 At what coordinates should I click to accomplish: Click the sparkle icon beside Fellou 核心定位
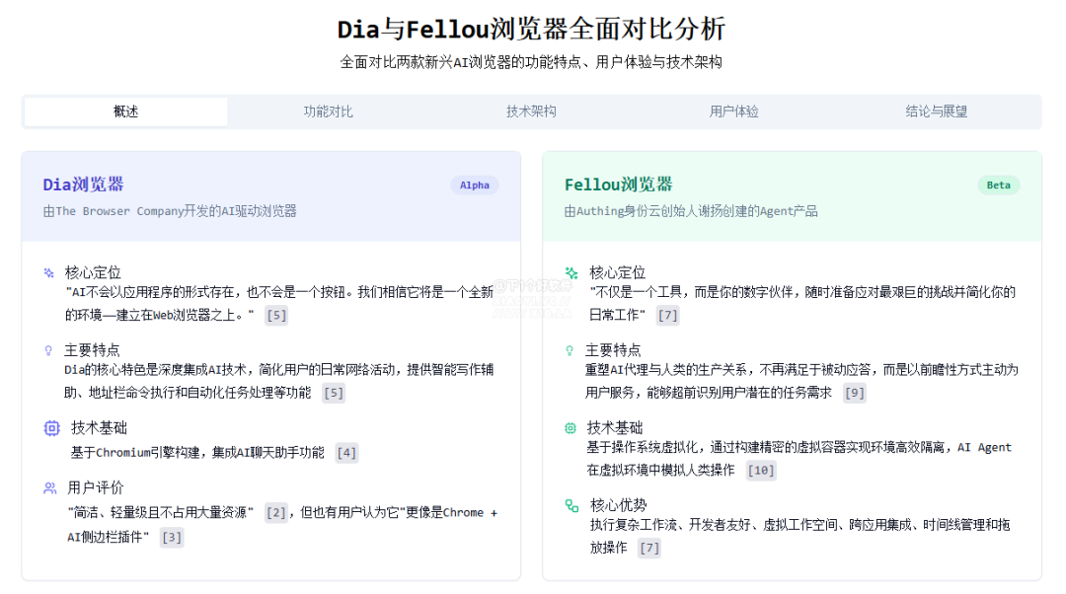[x=571, y=272]
